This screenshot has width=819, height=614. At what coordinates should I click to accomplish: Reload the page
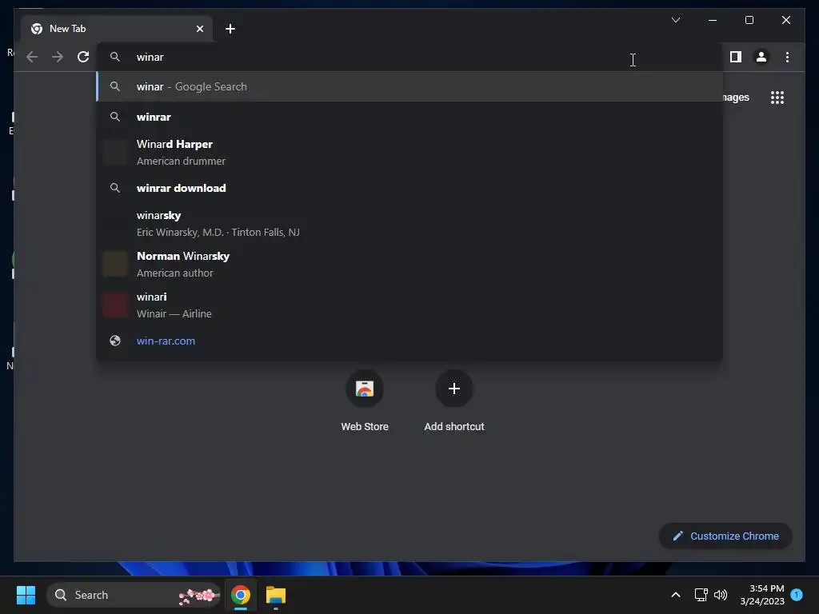[83, 57]
